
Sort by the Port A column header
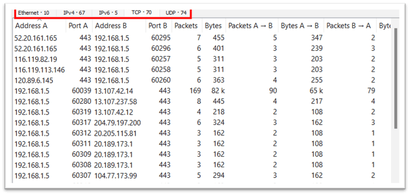tap(79, 26)
